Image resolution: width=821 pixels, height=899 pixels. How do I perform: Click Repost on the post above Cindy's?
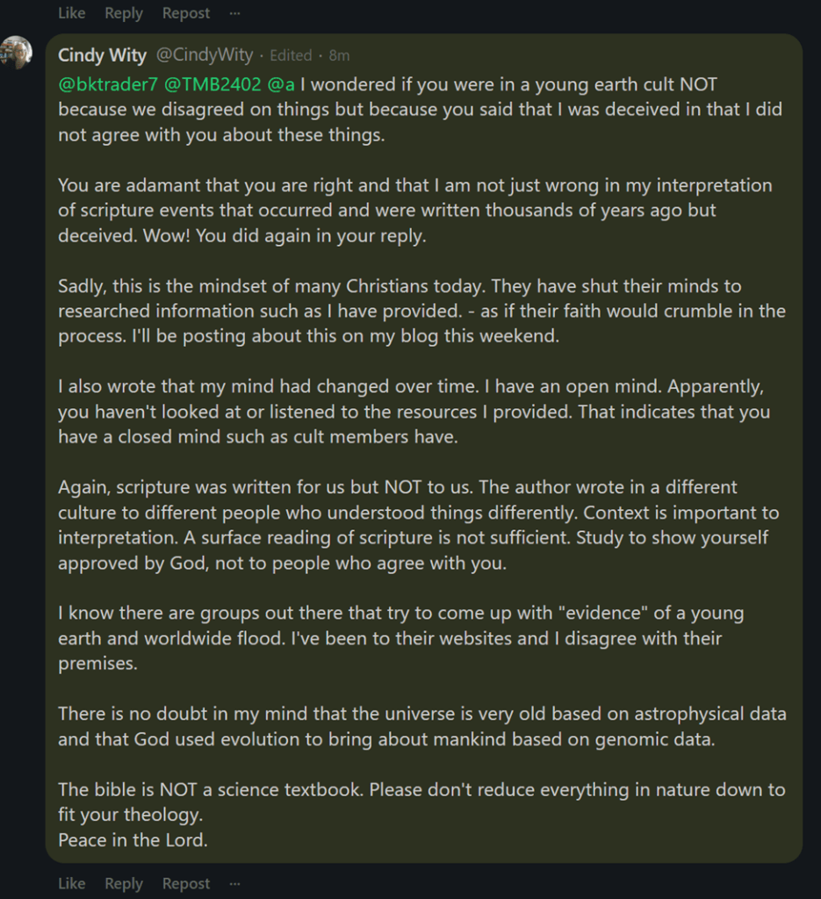(x=186, y=13)
